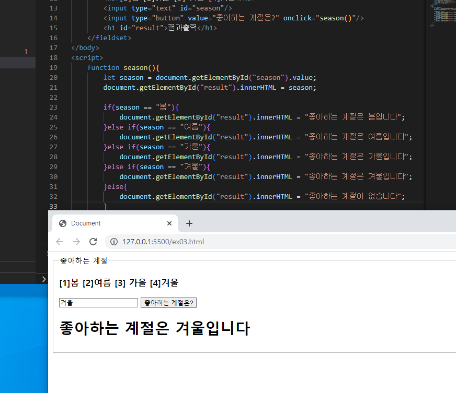
Task: Click the '</fieldset>' closing tag on line 16
Action: (109, 38)
